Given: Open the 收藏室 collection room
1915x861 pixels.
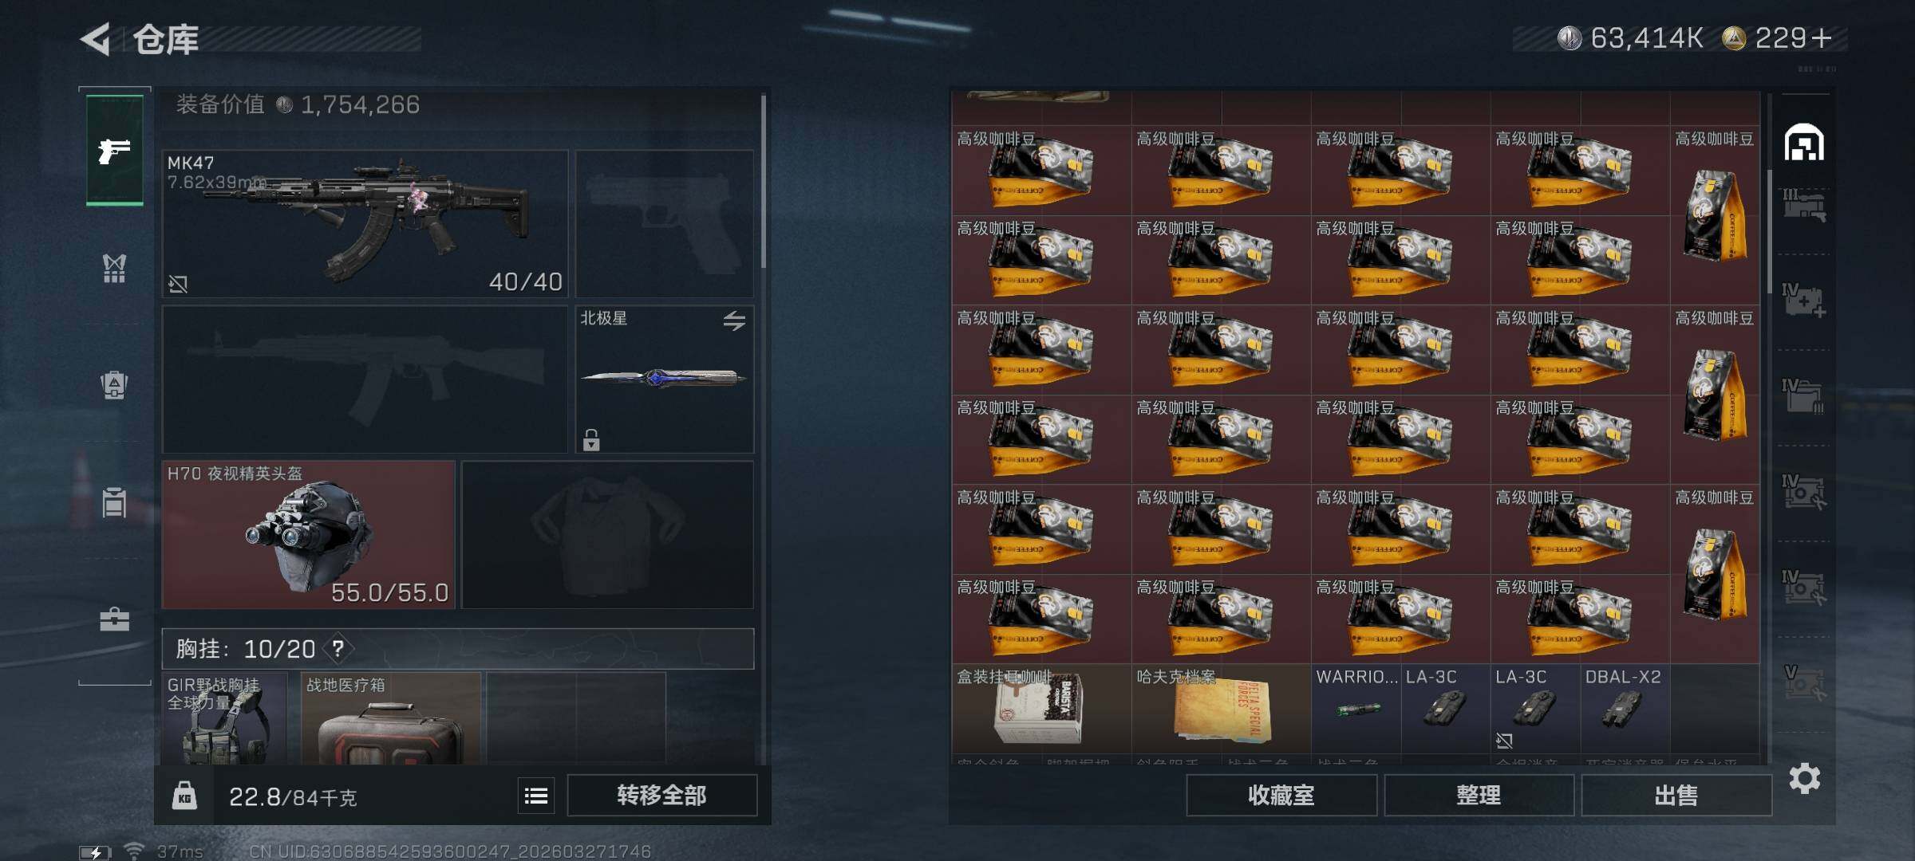Looking at the screenshot, I should 1281,796.
